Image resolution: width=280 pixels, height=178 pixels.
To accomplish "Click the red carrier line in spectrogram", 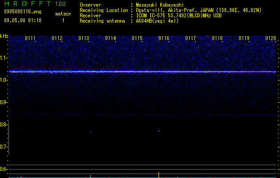I will 142,72.
